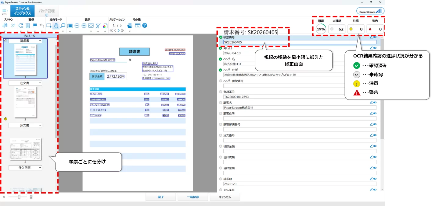
Task: Open the 仕入伝票 document type dropdown
Action: (x=40, y=168)
